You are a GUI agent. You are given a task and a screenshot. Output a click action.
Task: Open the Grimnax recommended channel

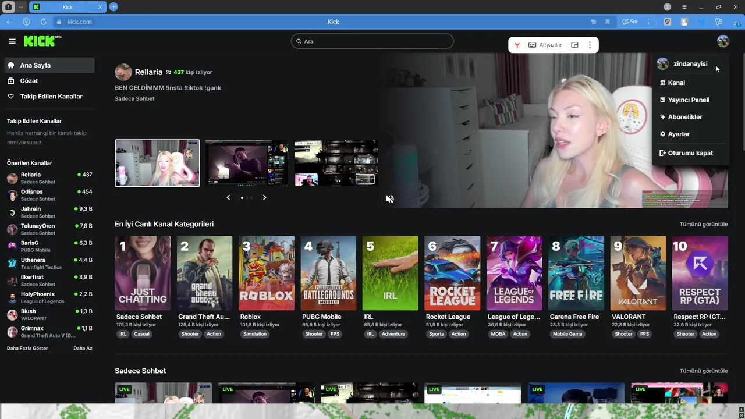pos(49,332)
